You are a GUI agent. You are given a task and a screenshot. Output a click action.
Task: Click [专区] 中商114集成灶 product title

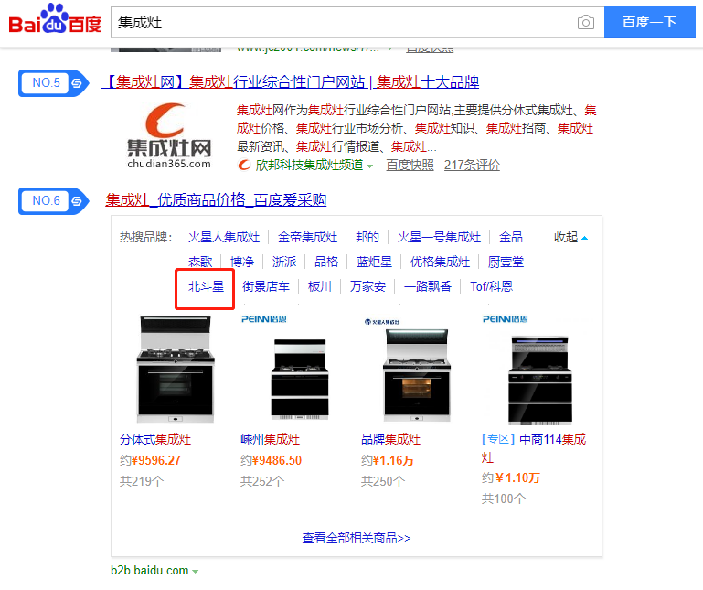[x=534, y=448]
